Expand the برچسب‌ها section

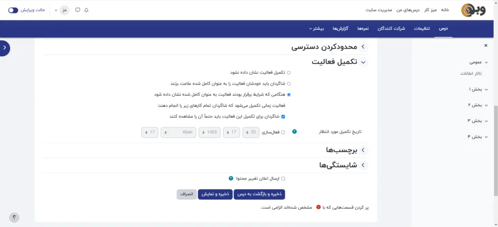[x=363, y=150]
